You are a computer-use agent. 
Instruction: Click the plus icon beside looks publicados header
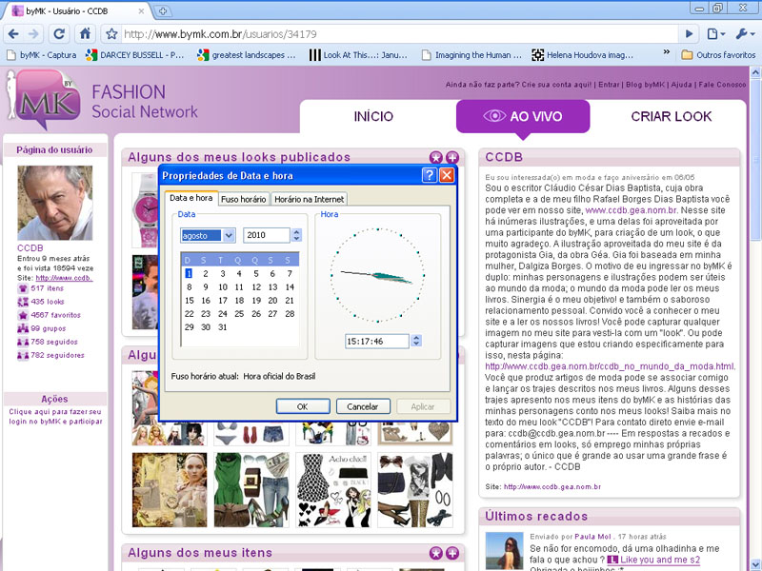tap(452, 157)
